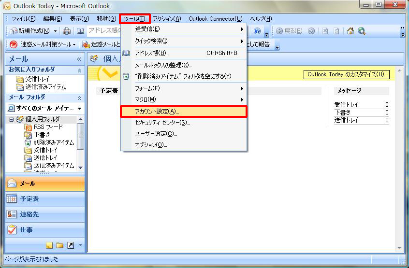Expand マクロ submenu
The width and height of the screenshot is (409, 268).
[x=184, y=99]
